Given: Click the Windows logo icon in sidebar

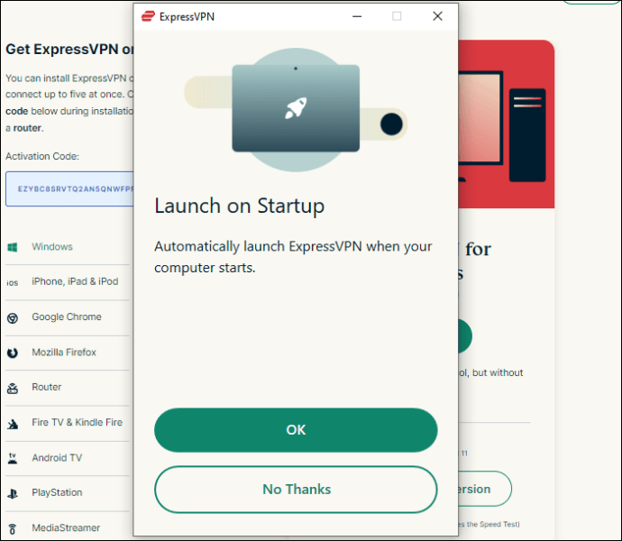Looking at the screenshot, I should tap(13, 247).
